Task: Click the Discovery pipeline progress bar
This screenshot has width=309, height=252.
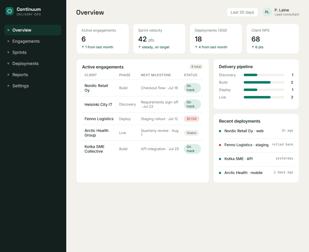Action: pos(264,75)
